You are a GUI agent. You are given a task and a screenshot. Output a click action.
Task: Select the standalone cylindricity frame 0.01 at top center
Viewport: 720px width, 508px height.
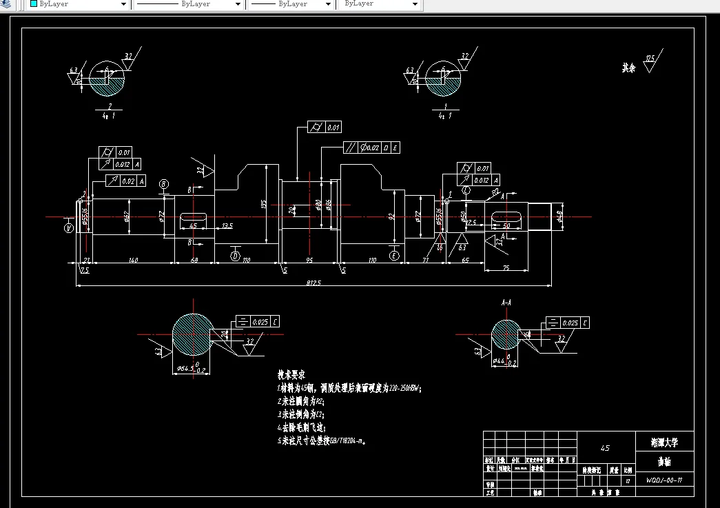325,127
